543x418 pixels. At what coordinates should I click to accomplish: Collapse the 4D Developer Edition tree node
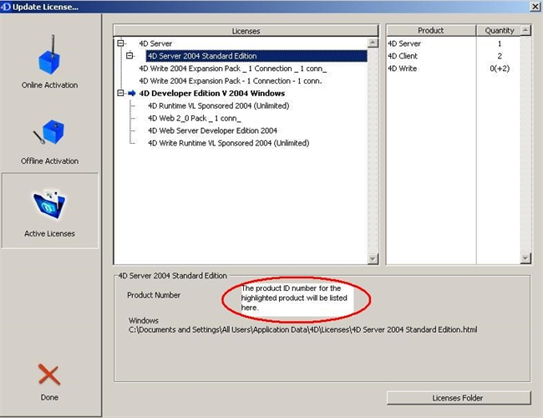coord(121,94)
